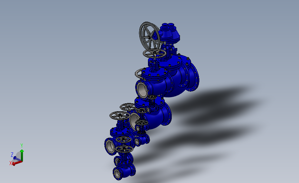This screenshot has width=299, height=183.
Task: Pick the bolted end flange of the largest valve
Action: point(194,77)
